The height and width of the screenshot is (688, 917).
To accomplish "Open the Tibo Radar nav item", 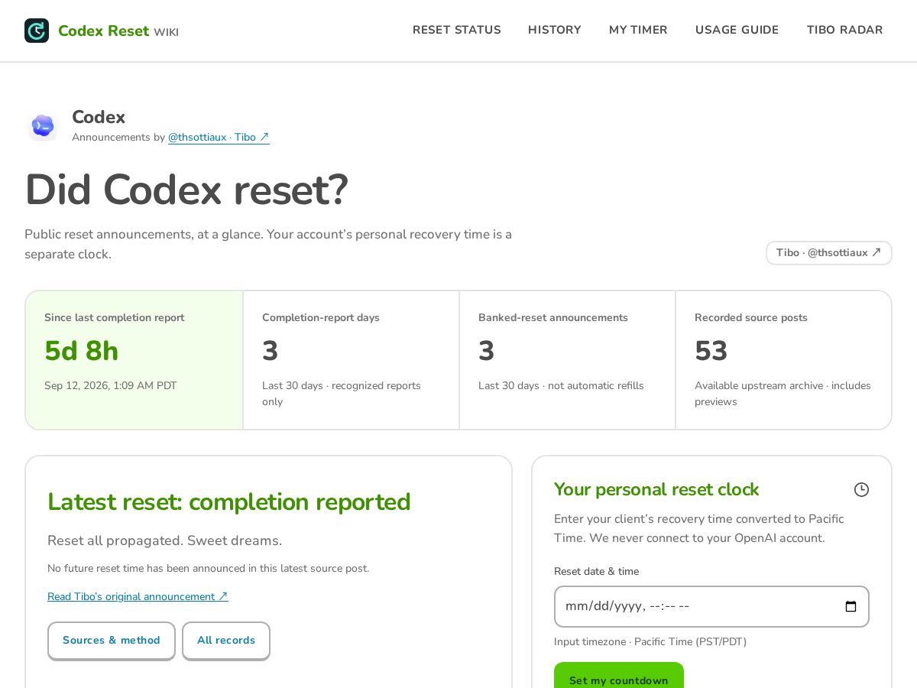I will [x=844, y=30].
